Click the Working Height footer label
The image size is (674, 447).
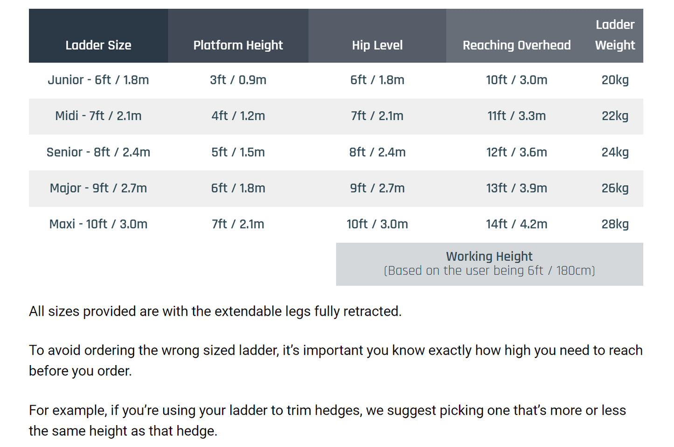pyautogui.click(x=489, y=257)
